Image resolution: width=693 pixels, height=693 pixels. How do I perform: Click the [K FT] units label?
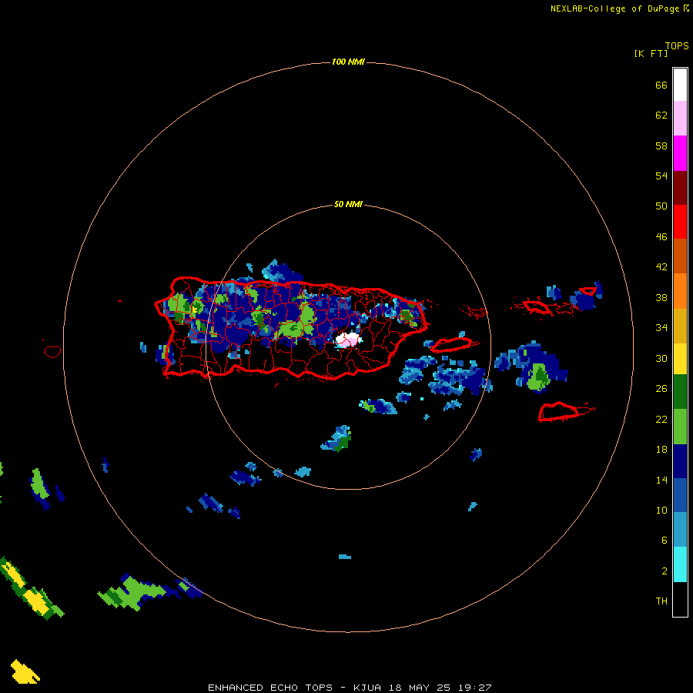[x=651, y=53]
